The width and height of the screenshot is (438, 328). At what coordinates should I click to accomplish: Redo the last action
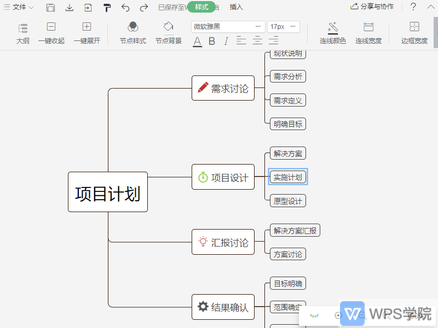(x=144, y=8)
